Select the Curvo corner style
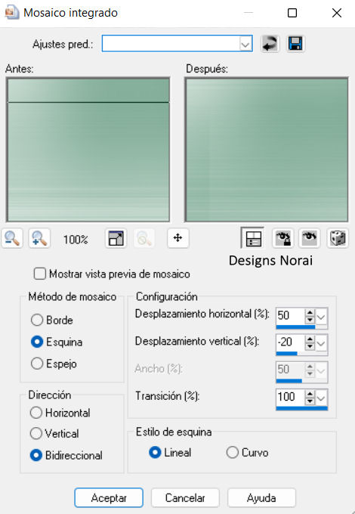 coord(232,452)
